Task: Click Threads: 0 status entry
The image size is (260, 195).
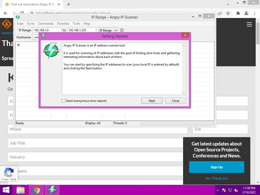Action: [x=120, y=123]
